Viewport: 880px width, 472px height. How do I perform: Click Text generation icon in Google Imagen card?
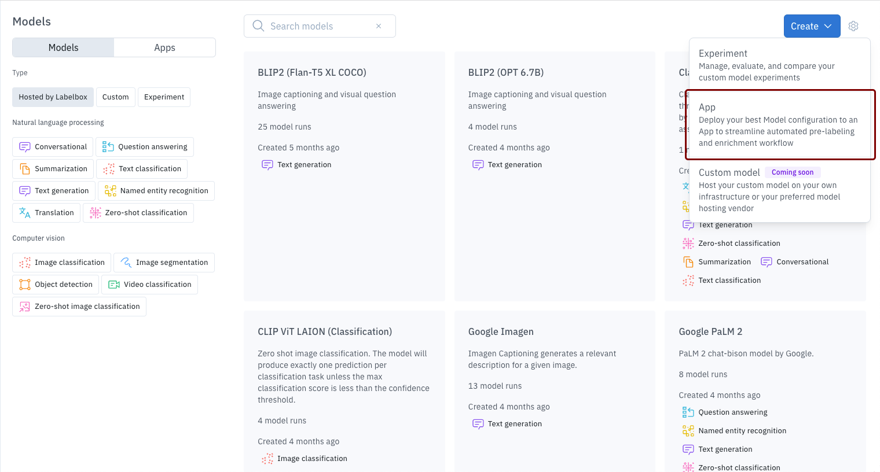coord(478,424)
